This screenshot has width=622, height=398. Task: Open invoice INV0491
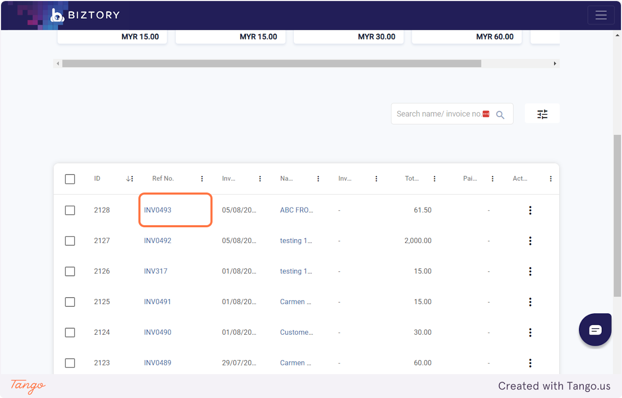(x=158, y=302)
